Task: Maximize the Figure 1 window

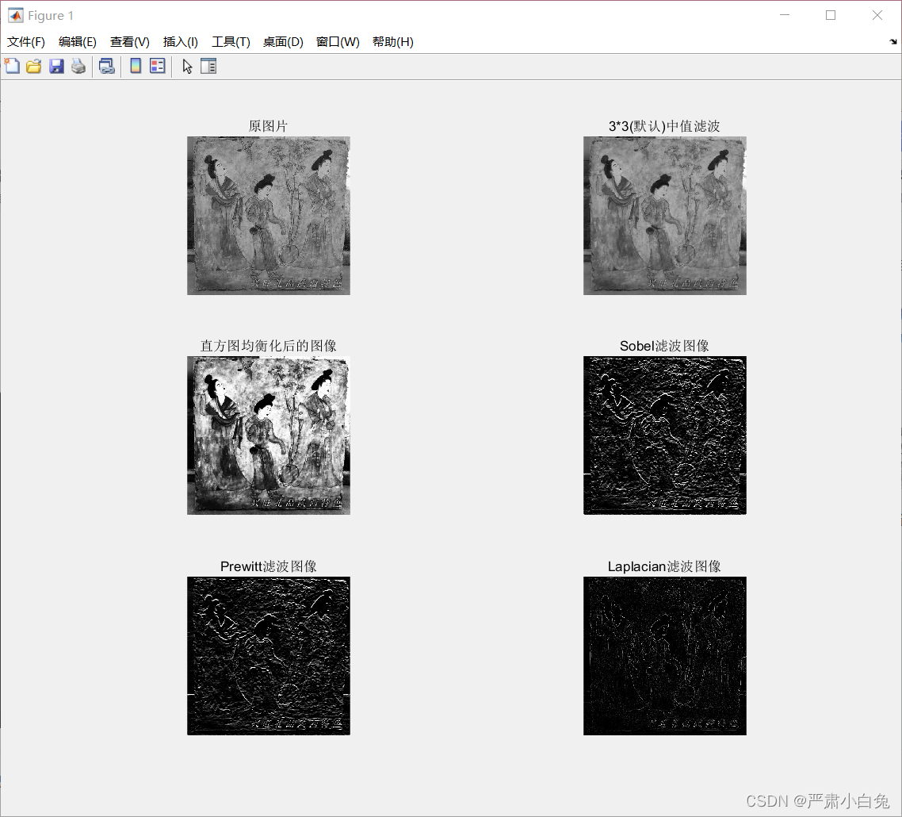Action: (831, 16)
